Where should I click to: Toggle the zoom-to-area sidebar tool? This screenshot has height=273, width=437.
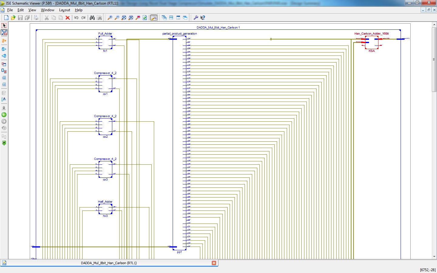4,32
